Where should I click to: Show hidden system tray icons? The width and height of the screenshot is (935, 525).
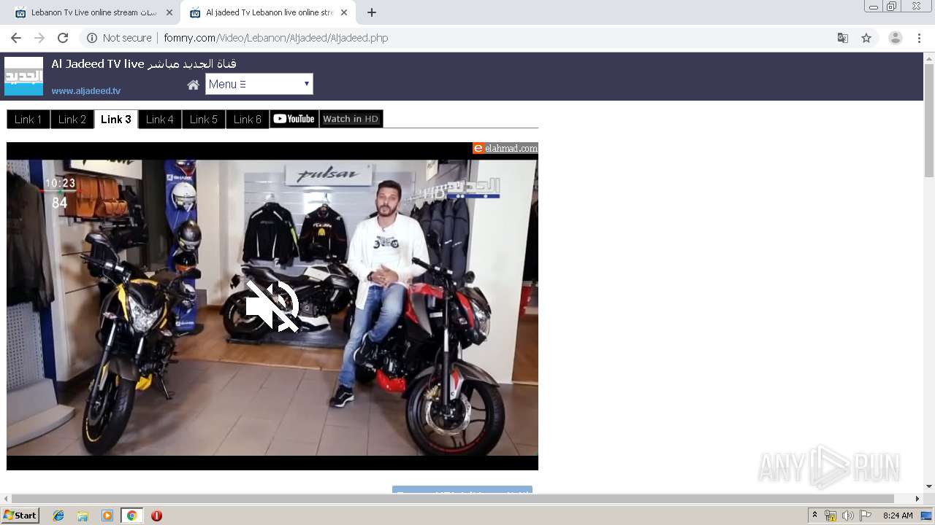click(x=815, y=516)
